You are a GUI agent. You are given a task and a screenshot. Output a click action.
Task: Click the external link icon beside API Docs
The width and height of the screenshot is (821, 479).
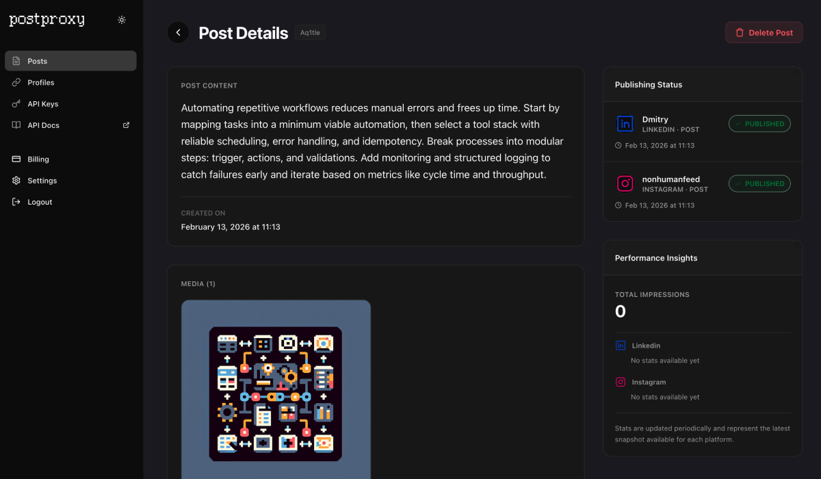126,125
